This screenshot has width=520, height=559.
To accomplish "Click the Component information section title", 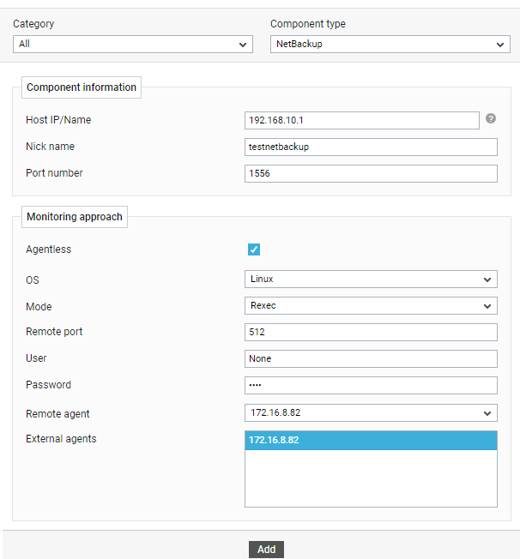I will [82, 87].
